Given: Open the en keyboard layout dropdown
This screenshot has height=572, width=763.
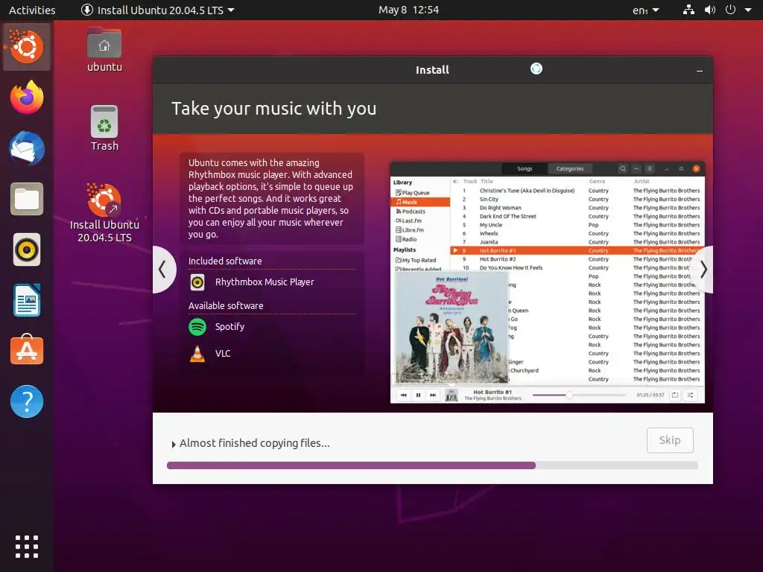Looking at the screenshot, I should point(646,10).
